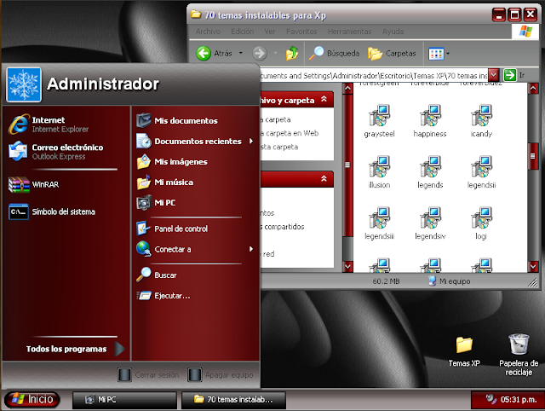545x411 pixels.
Task: Click Apagar equipo button
Action: click(x=221, y=375)
